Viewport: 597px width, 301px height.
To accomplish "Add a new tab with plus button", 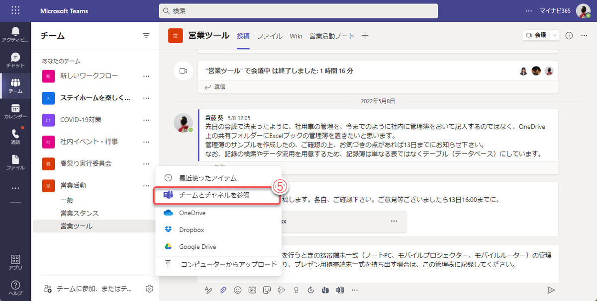I will [x=365, y=35].
